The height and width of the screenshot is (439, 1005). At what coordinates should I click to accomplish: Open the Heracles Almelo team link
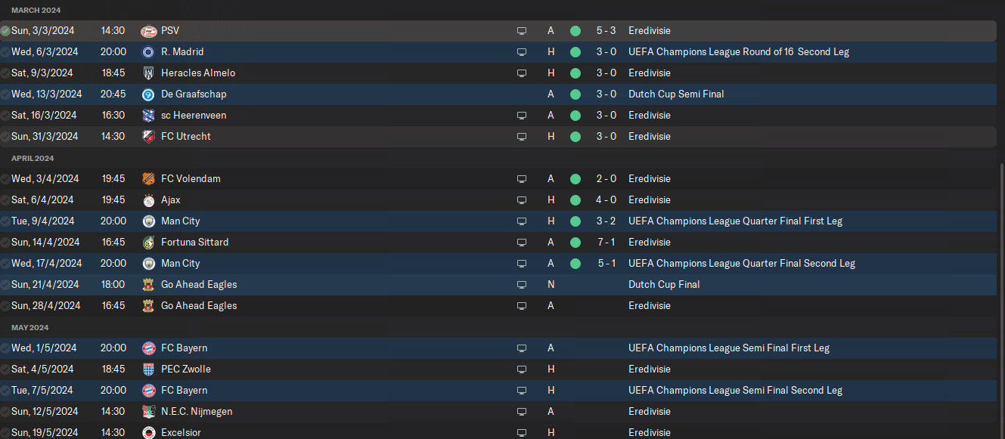[198, 73]
